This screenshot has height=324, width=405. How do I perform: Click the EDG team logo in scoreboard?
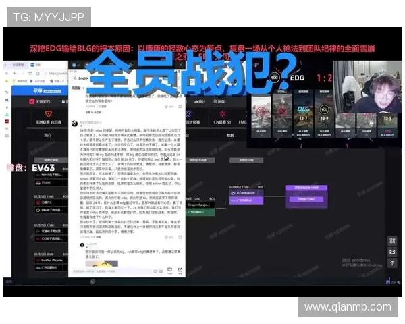coord(275,78)
